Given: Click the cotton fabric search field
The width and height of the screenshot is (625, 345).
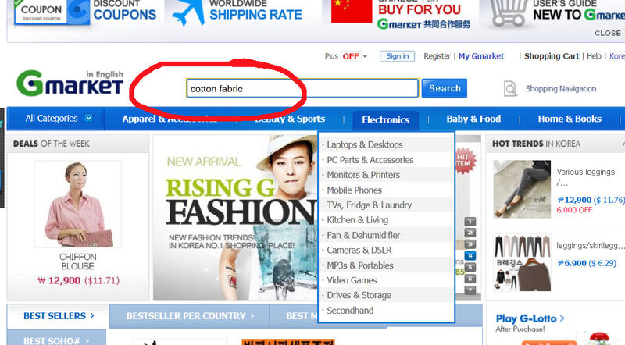Looking at the screenshot, I should [x=302, y=88].
